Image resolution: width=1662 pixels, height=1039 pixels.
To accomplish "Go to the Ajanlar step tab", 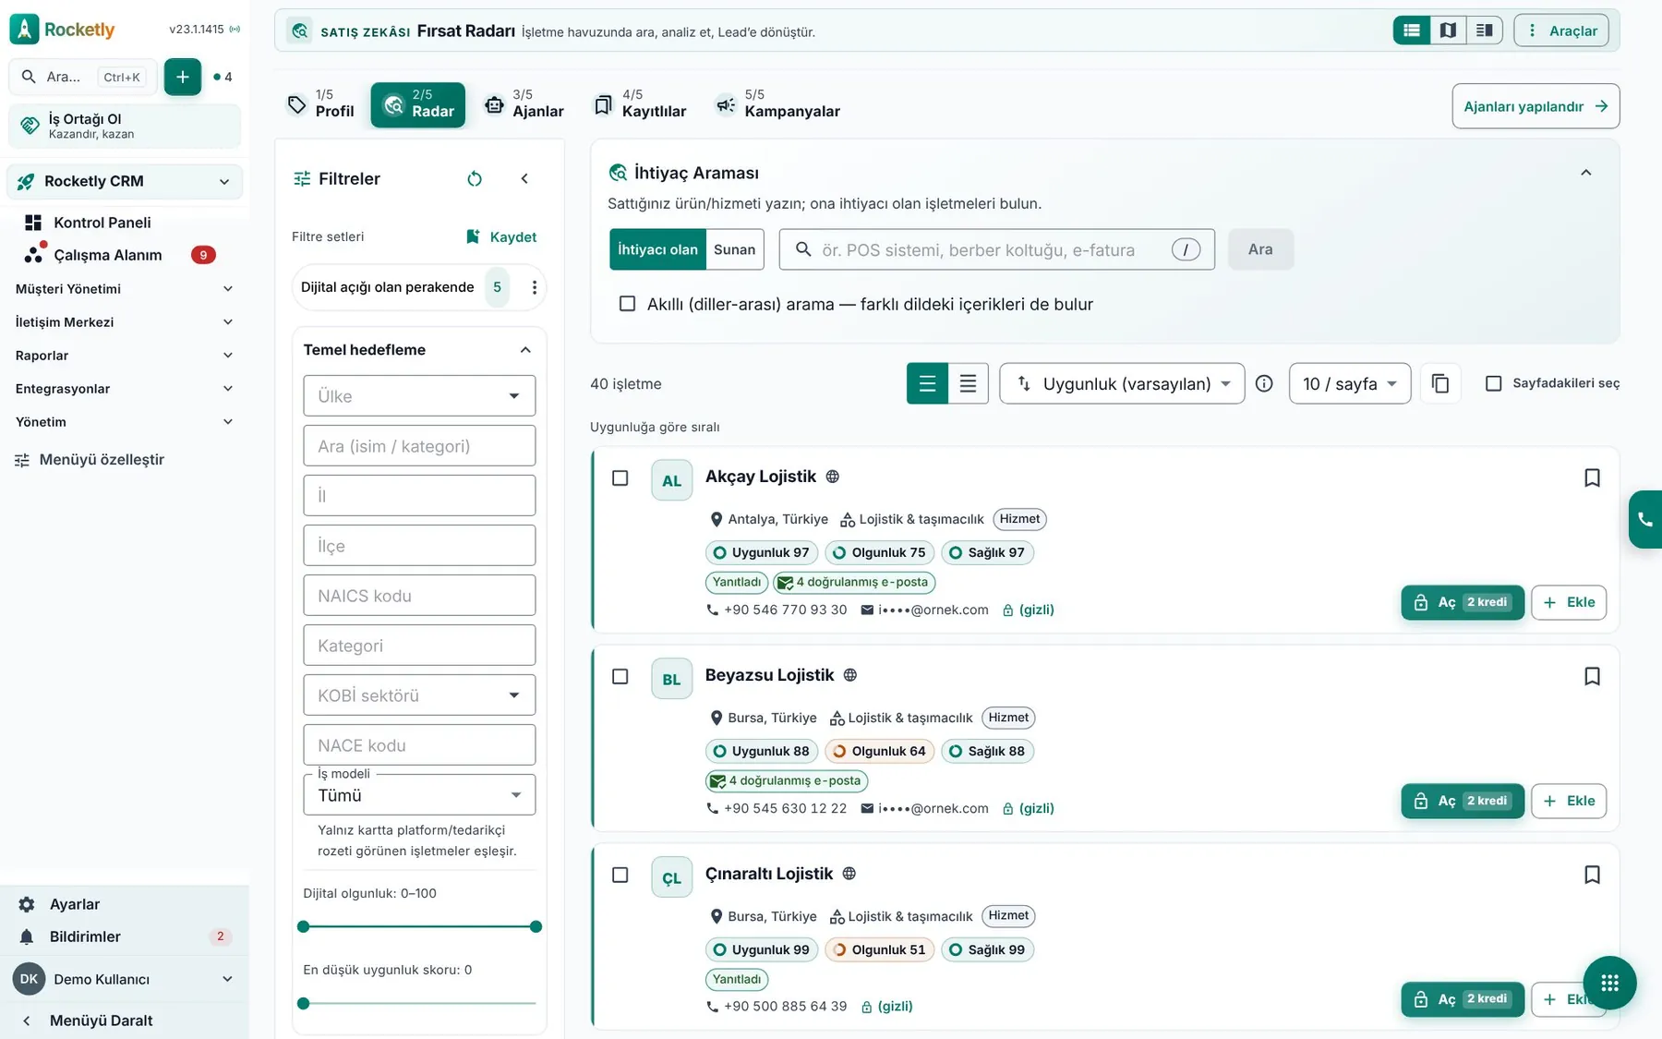I will coord(524,103).
